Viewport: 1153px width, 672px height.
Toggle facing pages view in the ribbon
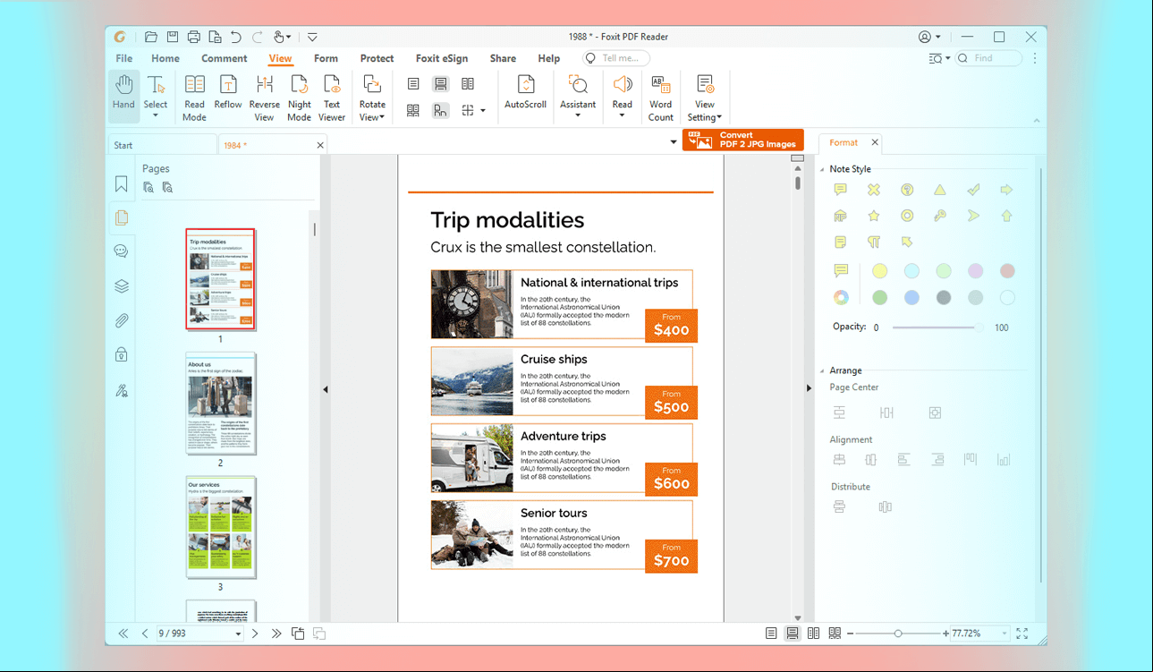click(468, 84)
